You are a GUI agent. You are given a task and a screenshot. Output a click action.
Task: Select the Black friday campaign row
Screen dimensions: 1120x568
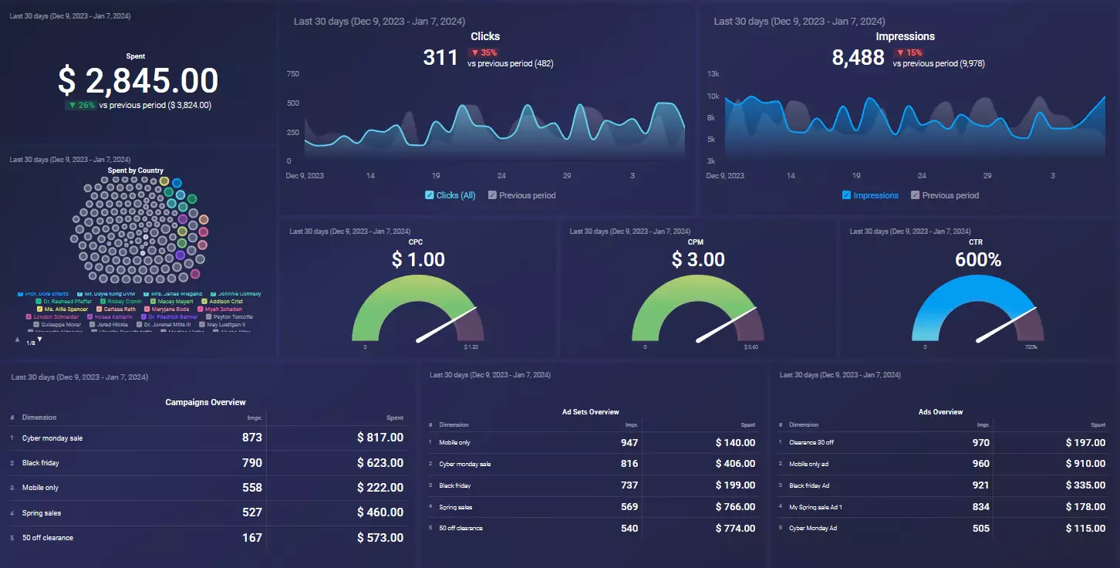coord(207,463)
